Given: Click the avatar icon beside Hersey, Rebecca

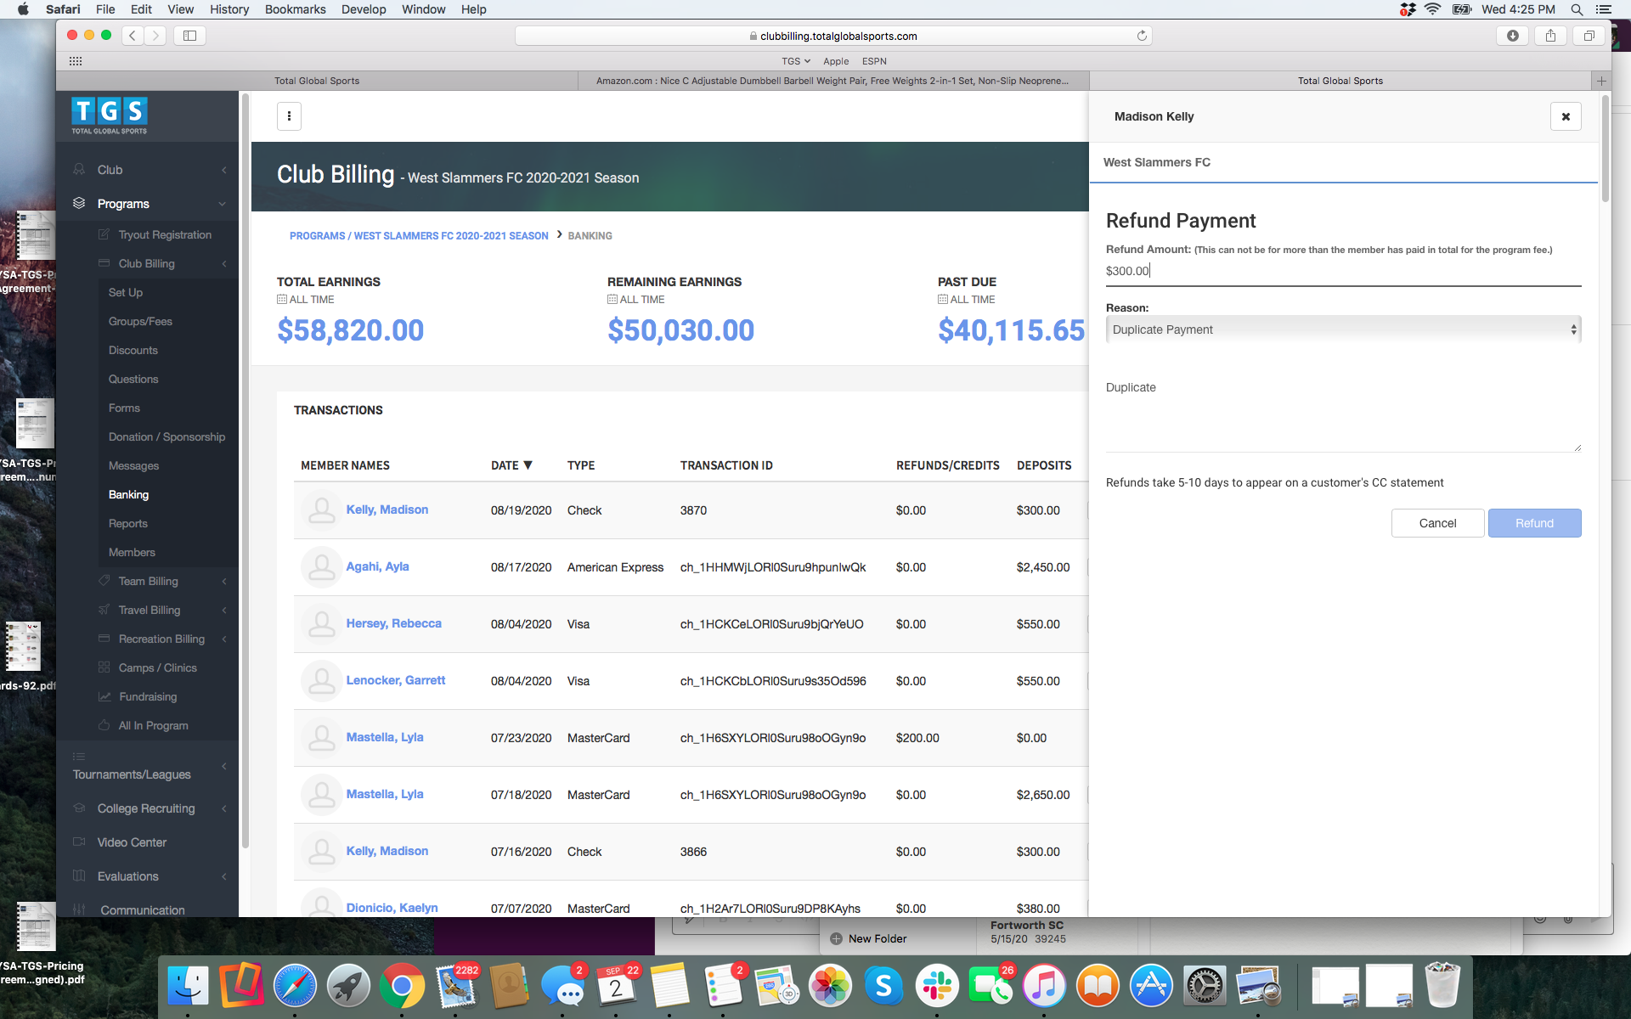Looking at the screenshot, I should 321,624.
